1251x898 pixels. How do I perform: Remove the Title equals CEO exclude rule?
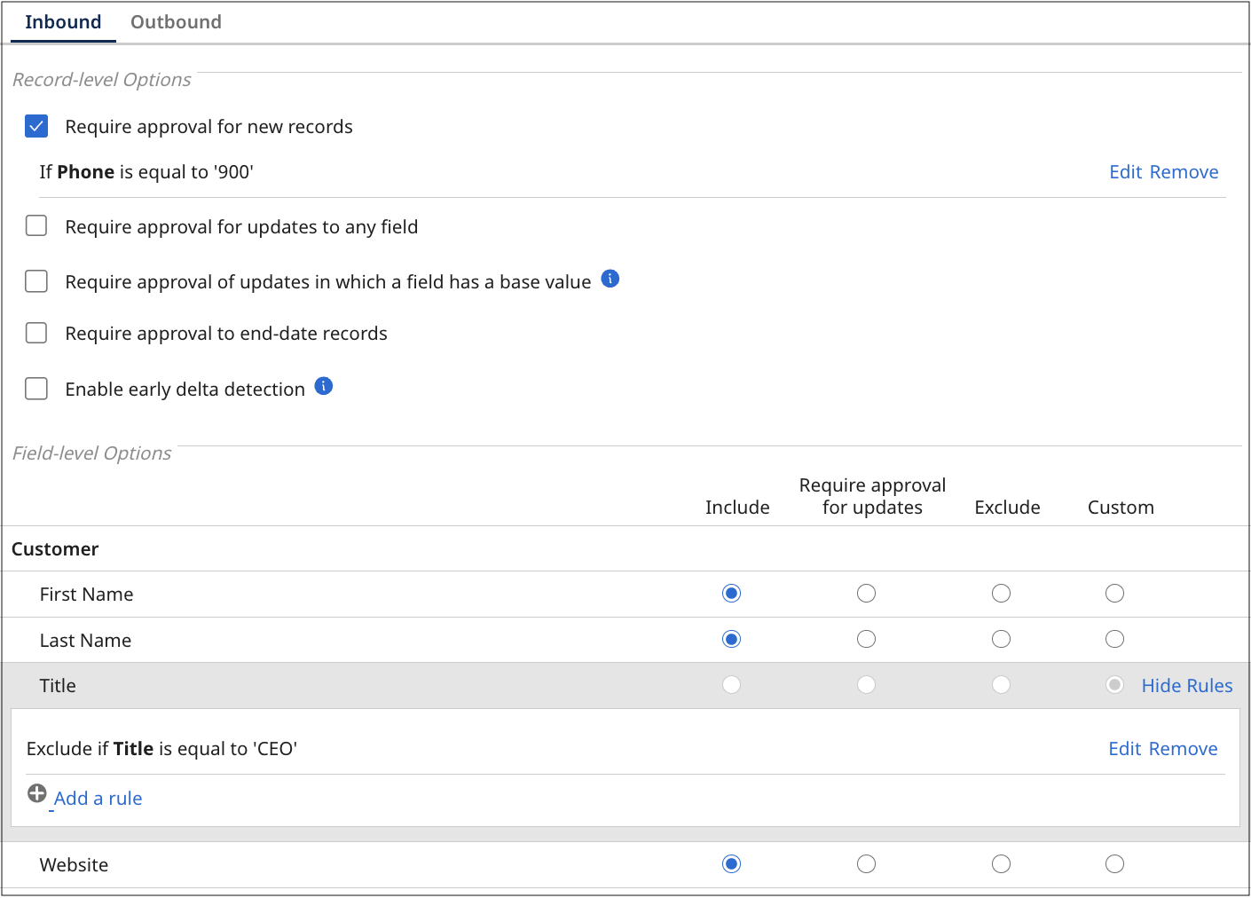point(1183,749)
